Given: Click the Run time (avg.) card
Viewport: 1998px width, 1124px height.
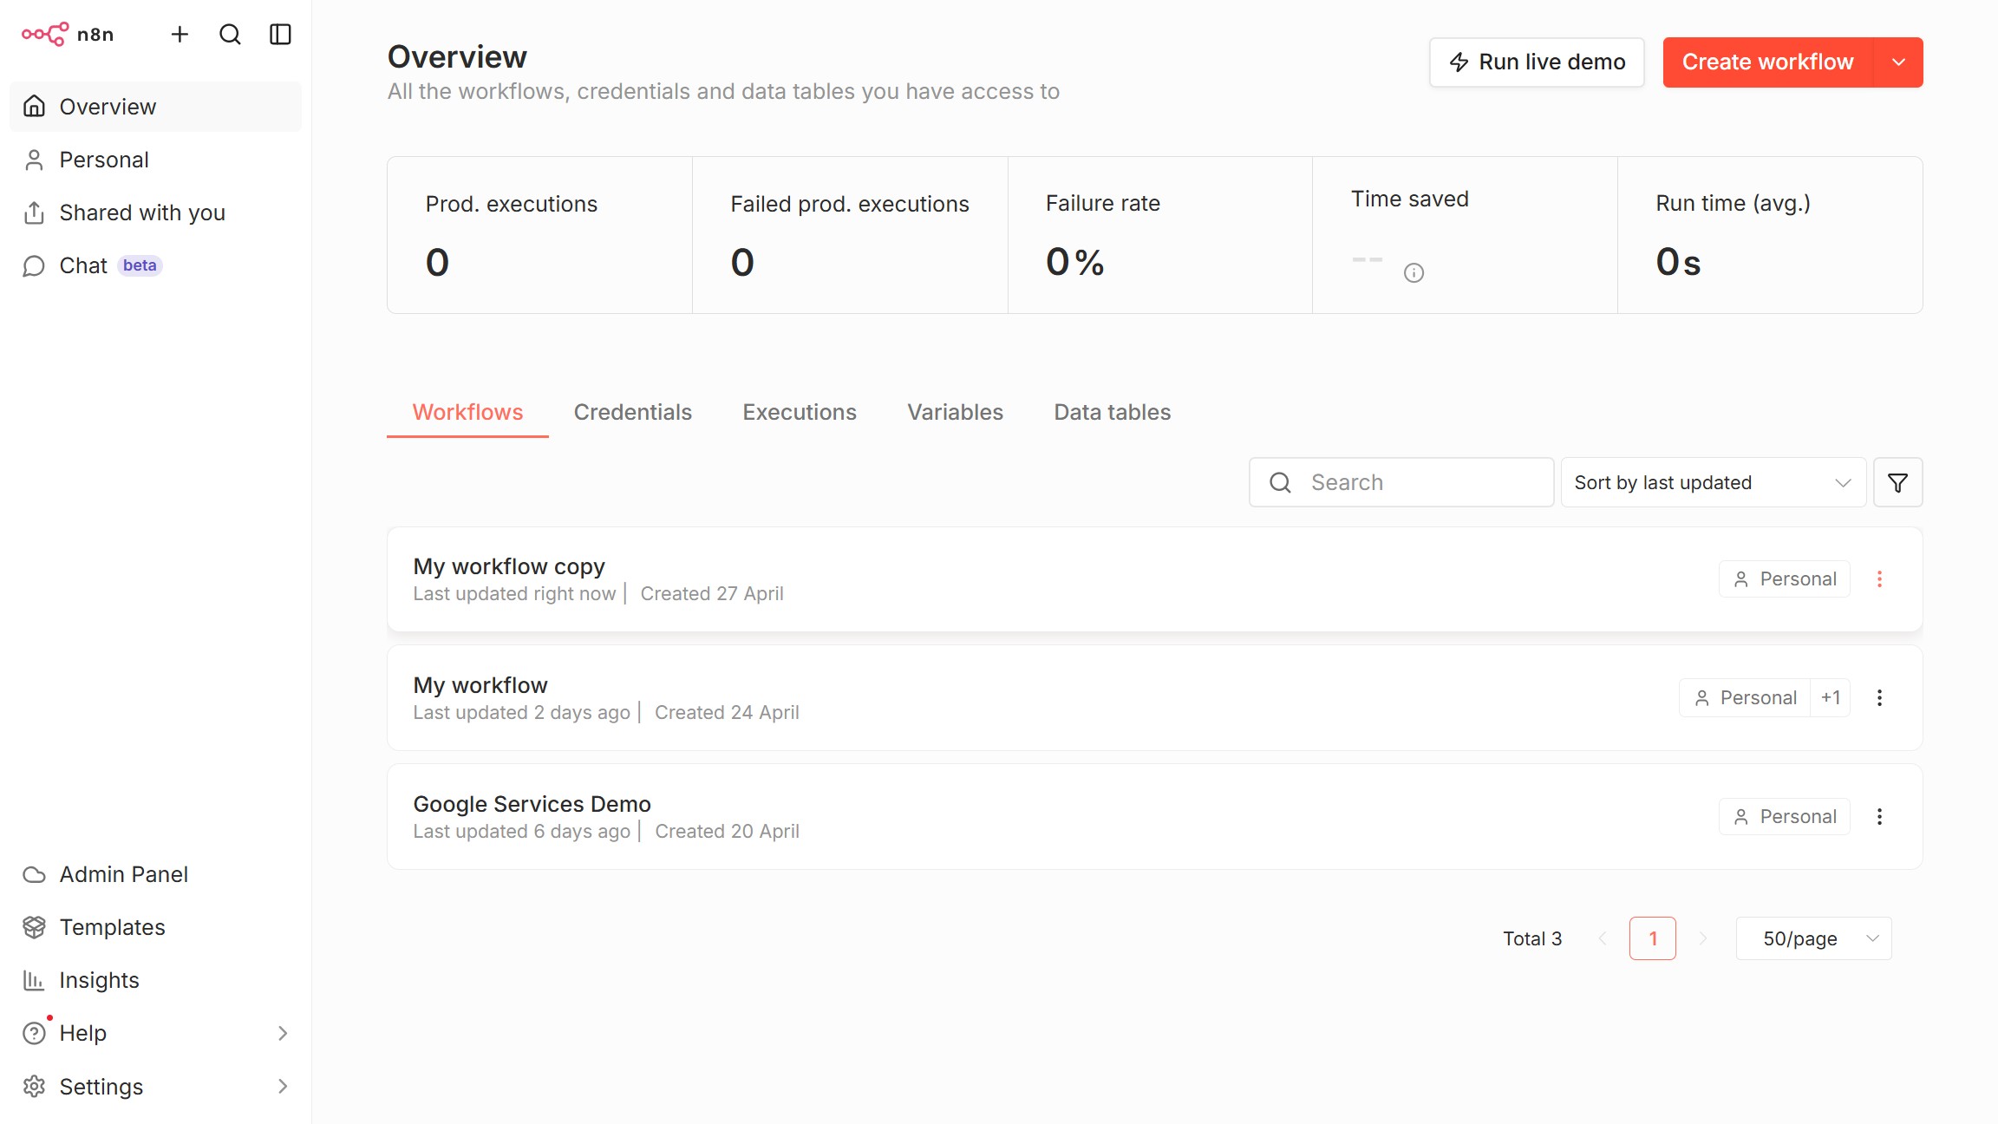Looking at the screenshot, I should click(1770, 235).
